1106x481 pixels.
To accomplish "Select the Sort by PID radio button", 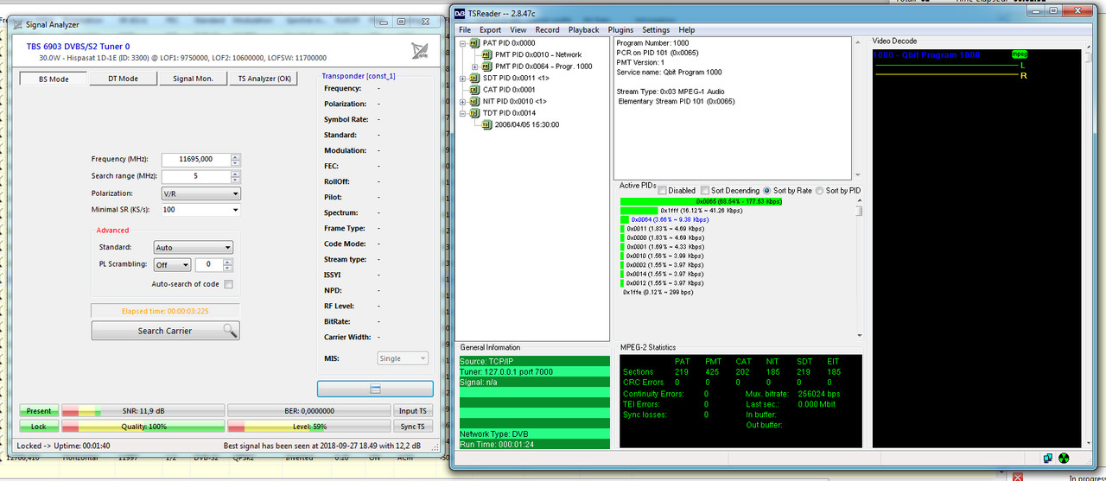I will [821, 191].
